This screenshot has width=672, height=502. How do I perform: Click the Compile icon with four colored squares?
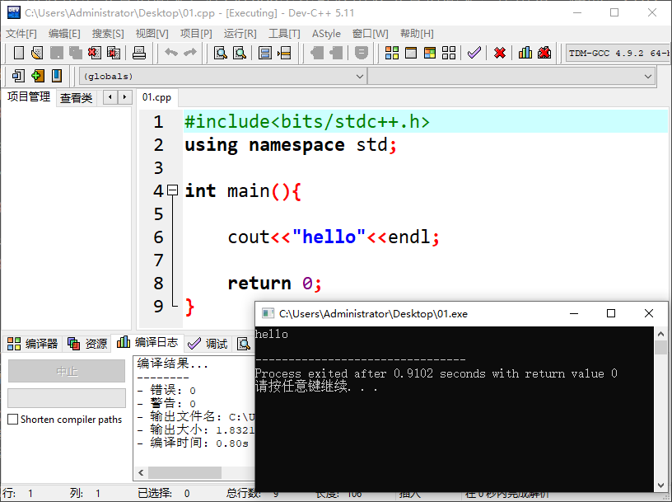tap(392, 53)
